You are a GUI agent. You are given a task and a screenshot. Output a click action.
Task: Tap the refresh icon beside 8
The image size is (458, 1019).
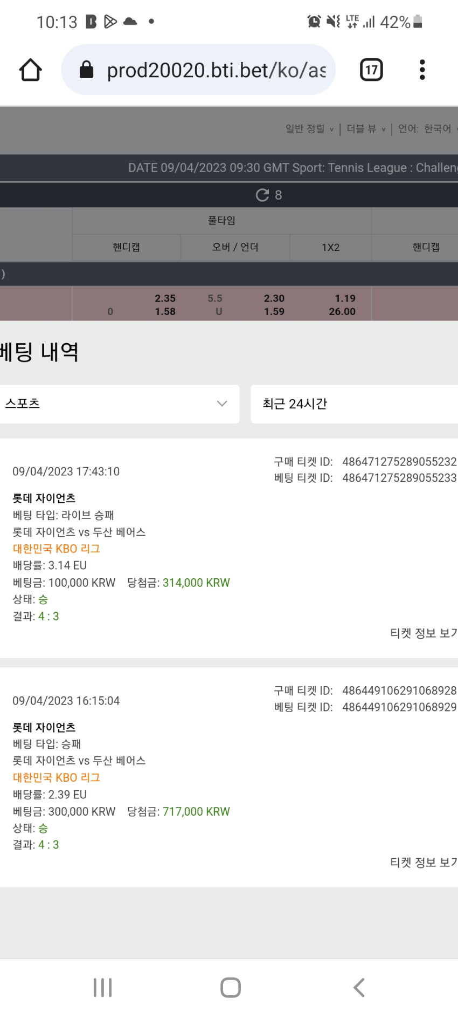[262, 195]
